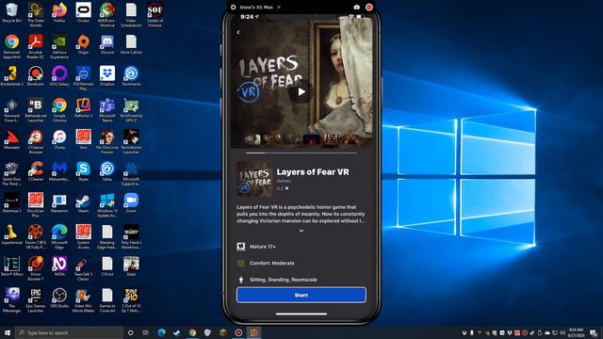This screenshot has width=603, height=339.
Task: Select the Zoom desktop shortcut
Action: (131, 203)
